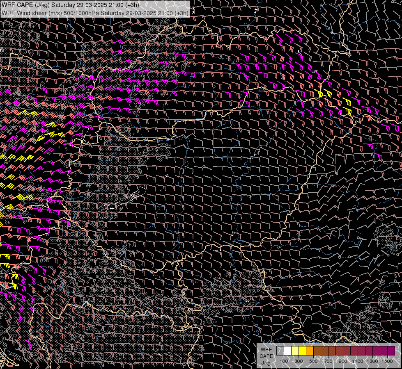This screenshot has width=402, height=369.
Task: Click the 'WRF CAPE (J/kg)' title line
Action: (71, 5)
